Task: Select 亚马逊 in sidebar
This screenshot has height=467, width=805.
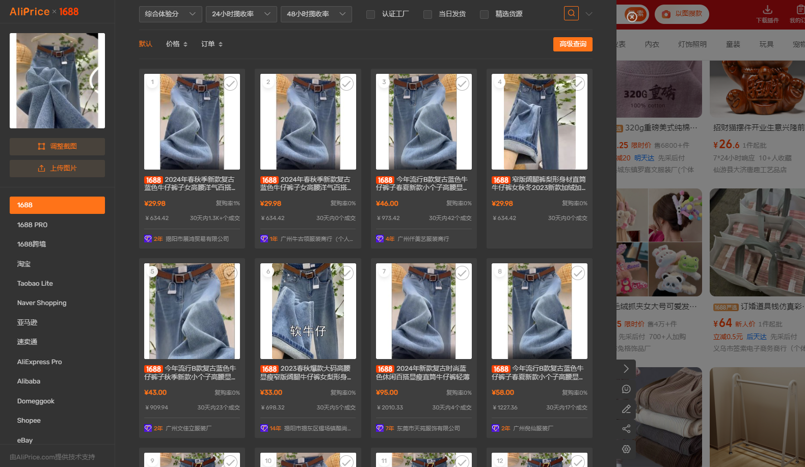Action: pyautogui.click(x=27, y=322)
